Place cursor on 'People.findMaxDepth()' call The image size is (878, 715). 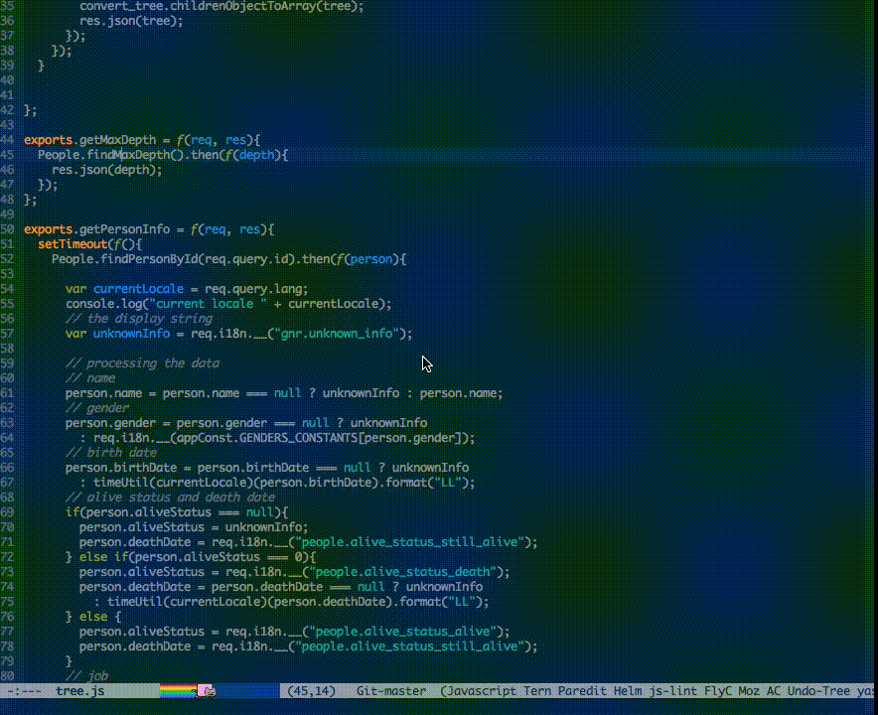click(111, 155)
